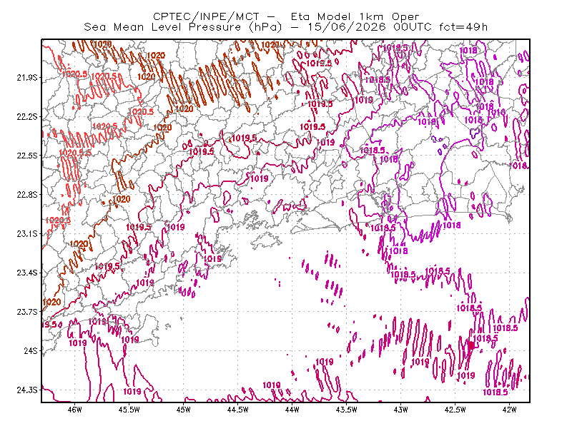572x441 pixels.
Task: Select the 21.9S latitude axis label
Action: (x=27, y=78)
